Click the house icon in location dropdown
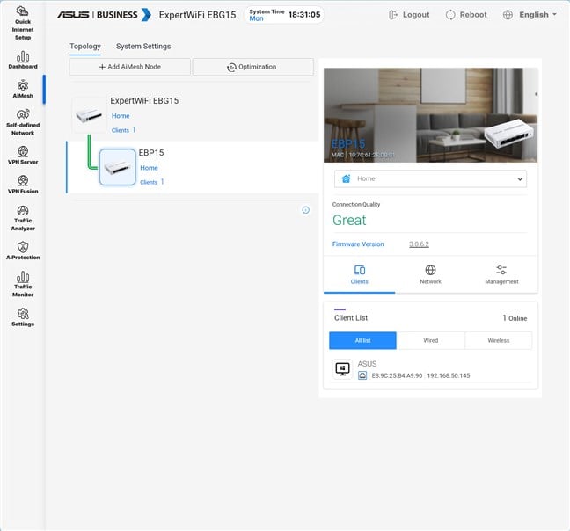Image resolution: width=570 pixels, height=531 pixels. tap(346, 178)
